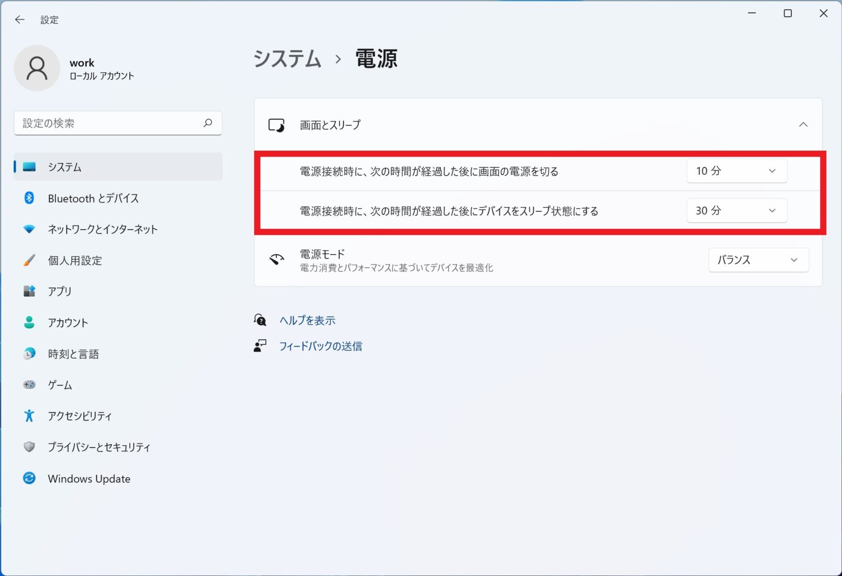Click the privacy shield icon
This screenshot has height=576, width=842.
click(x=30, y=447)
